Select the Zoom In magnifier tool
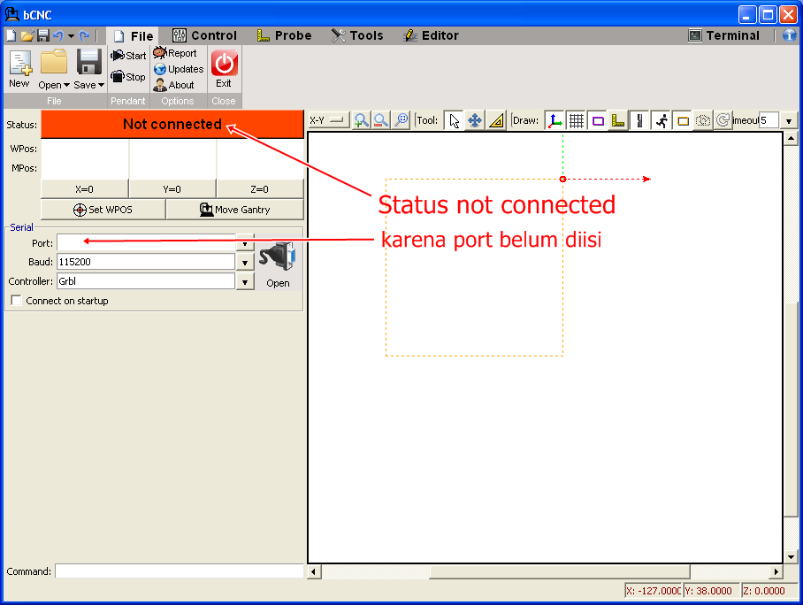This screenshot has width=803, height=605. [x=361, y=120]
